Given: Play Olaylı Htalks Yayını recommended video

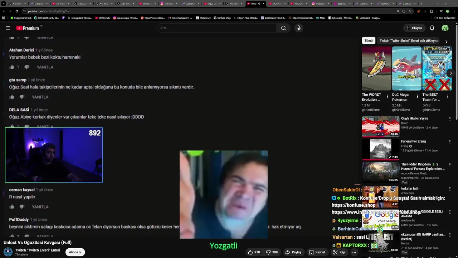Looking at the screenshot, I should (x=380, y=126).
